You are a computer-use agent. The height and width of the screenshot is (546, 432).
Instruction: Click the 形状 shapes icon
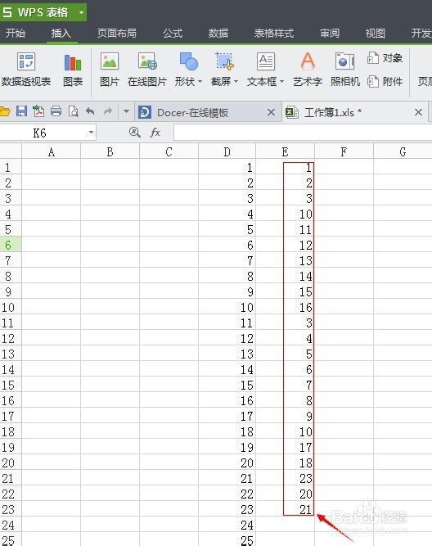[188, 61]
